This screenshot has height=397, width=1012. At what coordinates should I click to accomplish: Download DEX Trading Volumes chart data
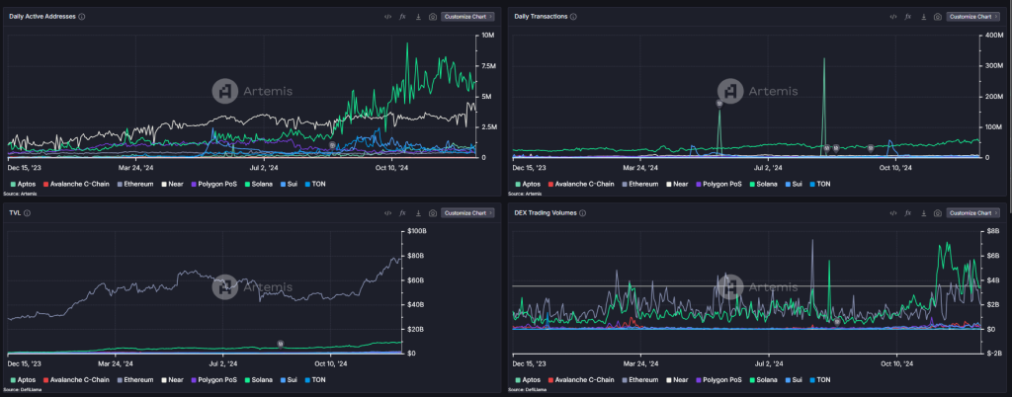coord(923,213)
